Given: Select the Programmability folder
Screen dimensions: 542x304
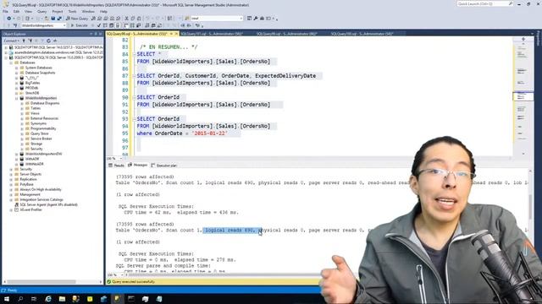Looking at the screenshot, I should (x=43, y=128).
